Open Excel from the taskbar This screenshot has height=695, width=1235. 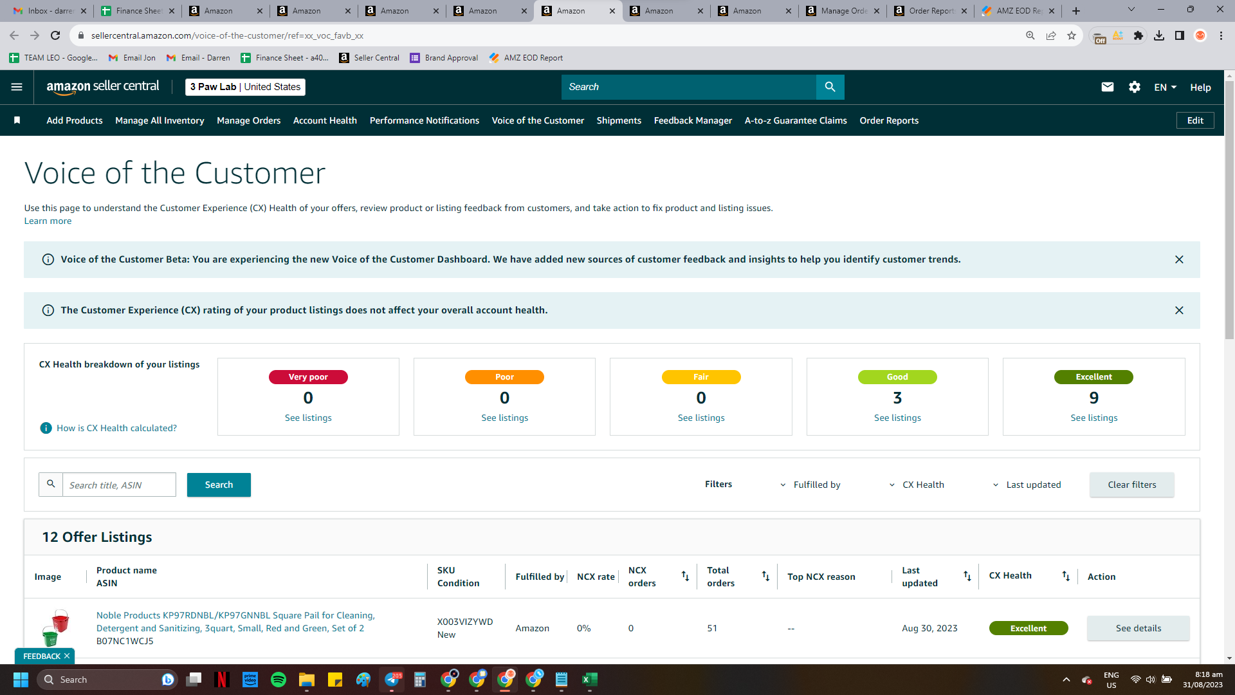click(x=590, y=680)
